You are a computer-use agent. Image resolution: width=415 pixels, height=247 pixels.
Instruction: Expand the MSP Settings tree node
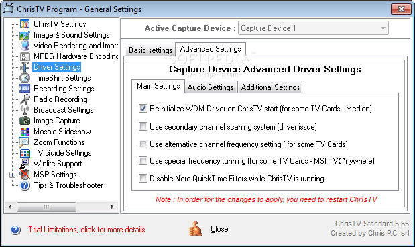pyautogui.click(x=12, y=175)
